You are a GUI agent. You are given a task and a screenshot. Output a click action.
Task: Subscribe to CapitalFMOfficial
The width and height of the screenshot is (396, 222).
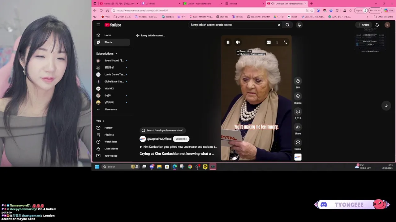pos(181,139)
